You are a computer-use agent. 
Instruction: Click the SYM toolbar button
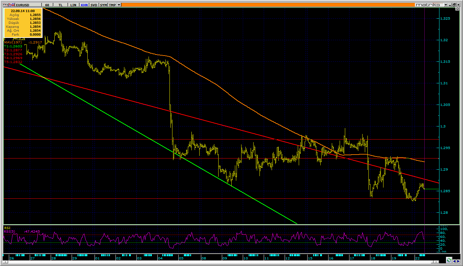coord(103,5)
